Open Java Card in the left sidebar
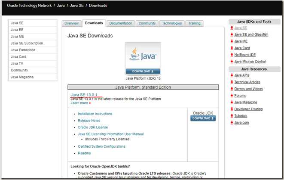The height and width of the screenshot is (180, 284). click(x=33, y=57)
